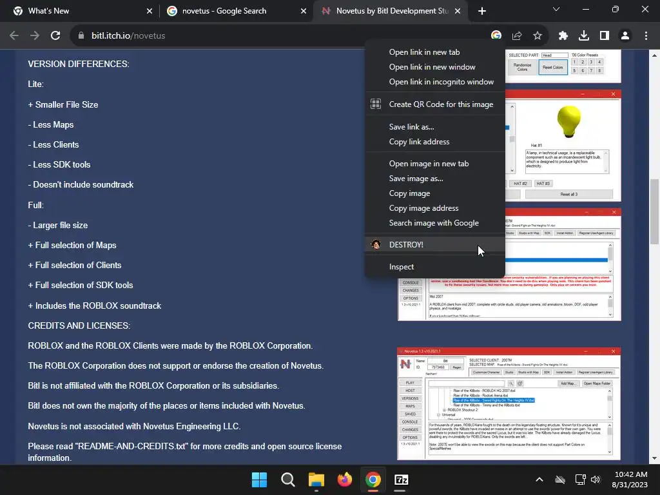This screenshot has width=660, height=495.
Task: Click scrollbar up arrow
Action: point(654,55)
